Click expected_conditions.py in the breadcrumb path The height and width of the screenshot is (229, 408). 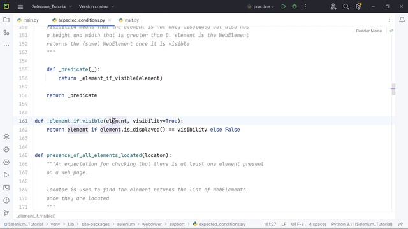tap(219, 224)
